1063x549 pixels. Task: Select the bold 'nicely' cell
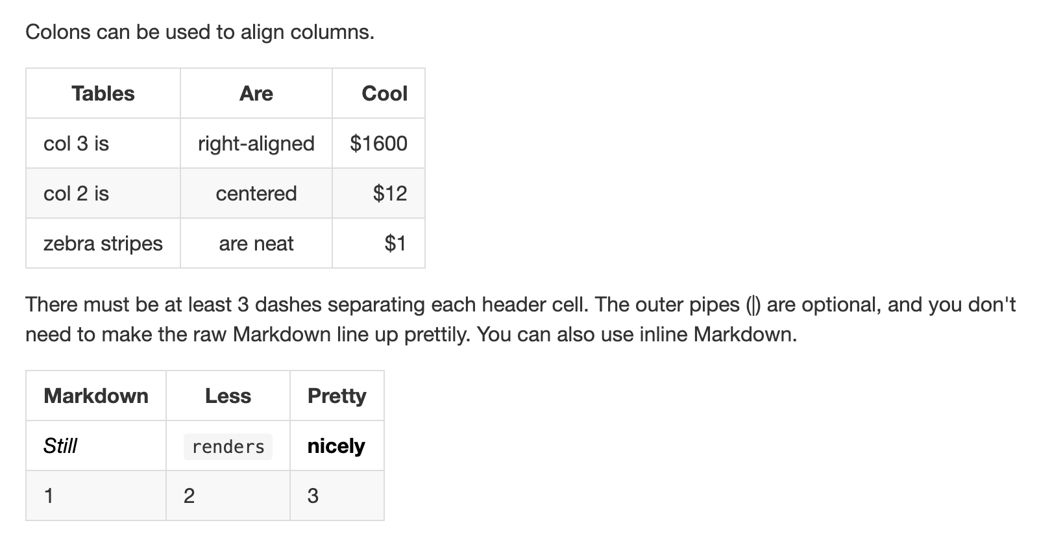337,446
